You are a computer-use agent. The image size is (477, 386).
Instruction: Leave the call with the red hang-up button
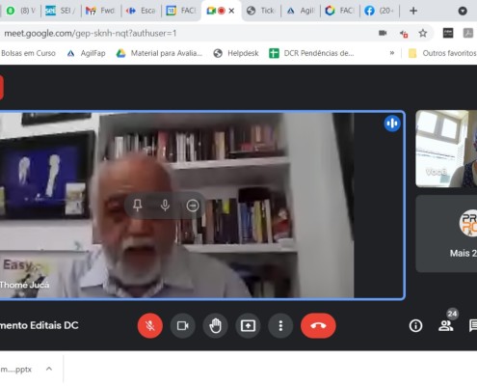click(x=318, y=325)
